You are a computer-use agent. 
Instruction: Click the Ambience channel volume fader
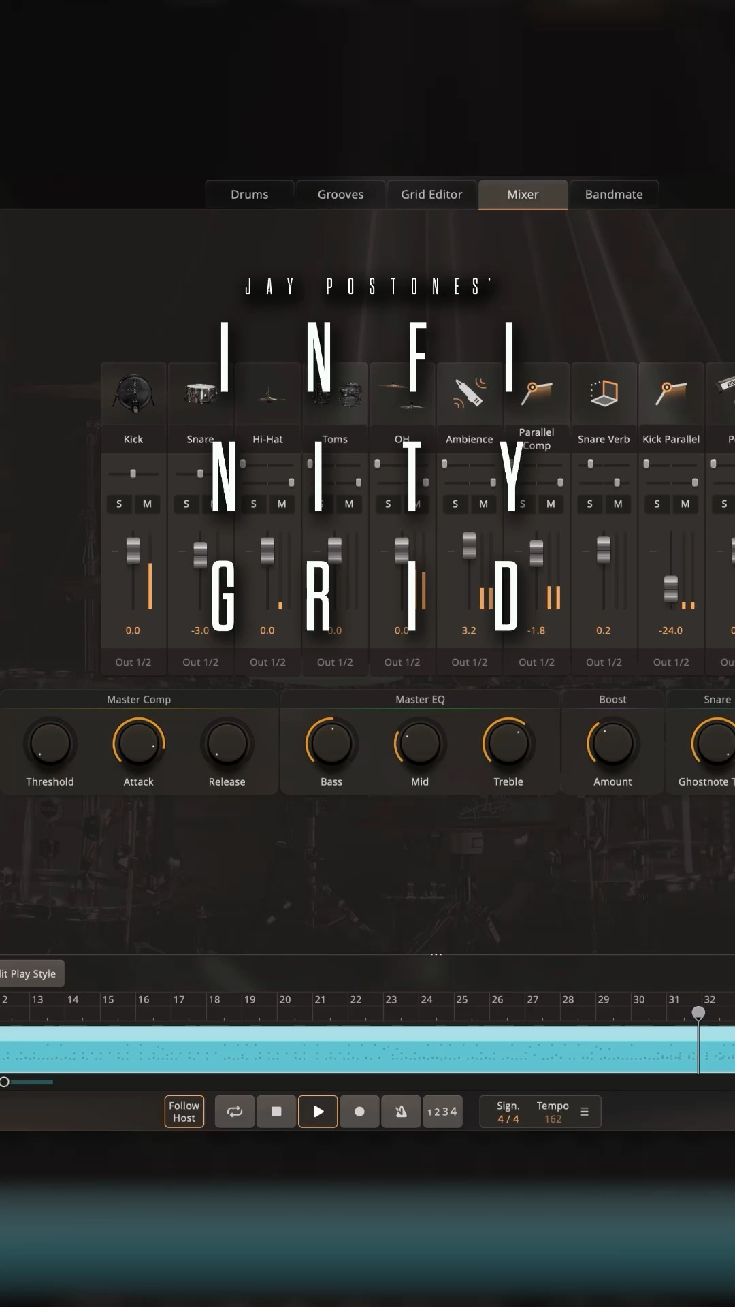coord(470,545)
